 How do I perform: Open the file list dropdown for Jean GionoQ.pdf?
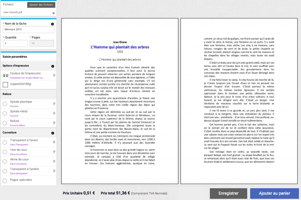[53, 13]
